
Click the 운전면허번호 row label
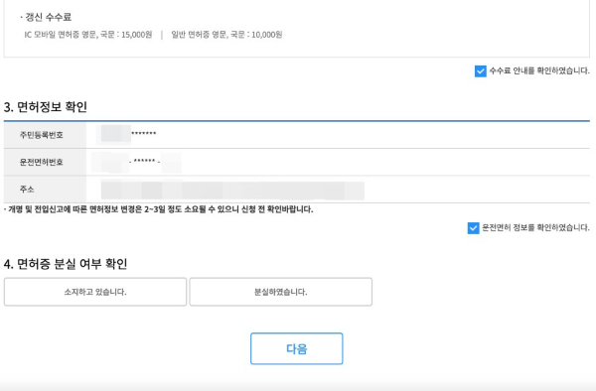tap(42, 162)
